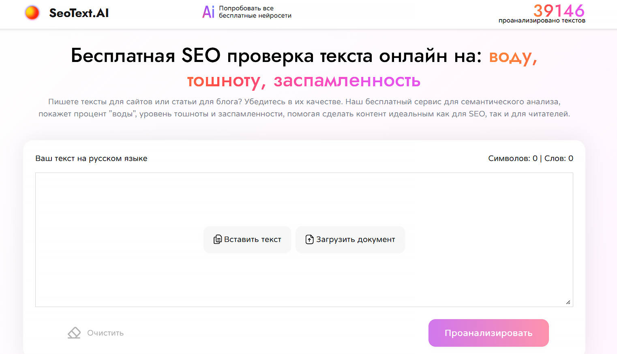Click Очистить to clear the text field
Image resolution: width=617 pixels, height=354 pixels.
click(105, 333)
